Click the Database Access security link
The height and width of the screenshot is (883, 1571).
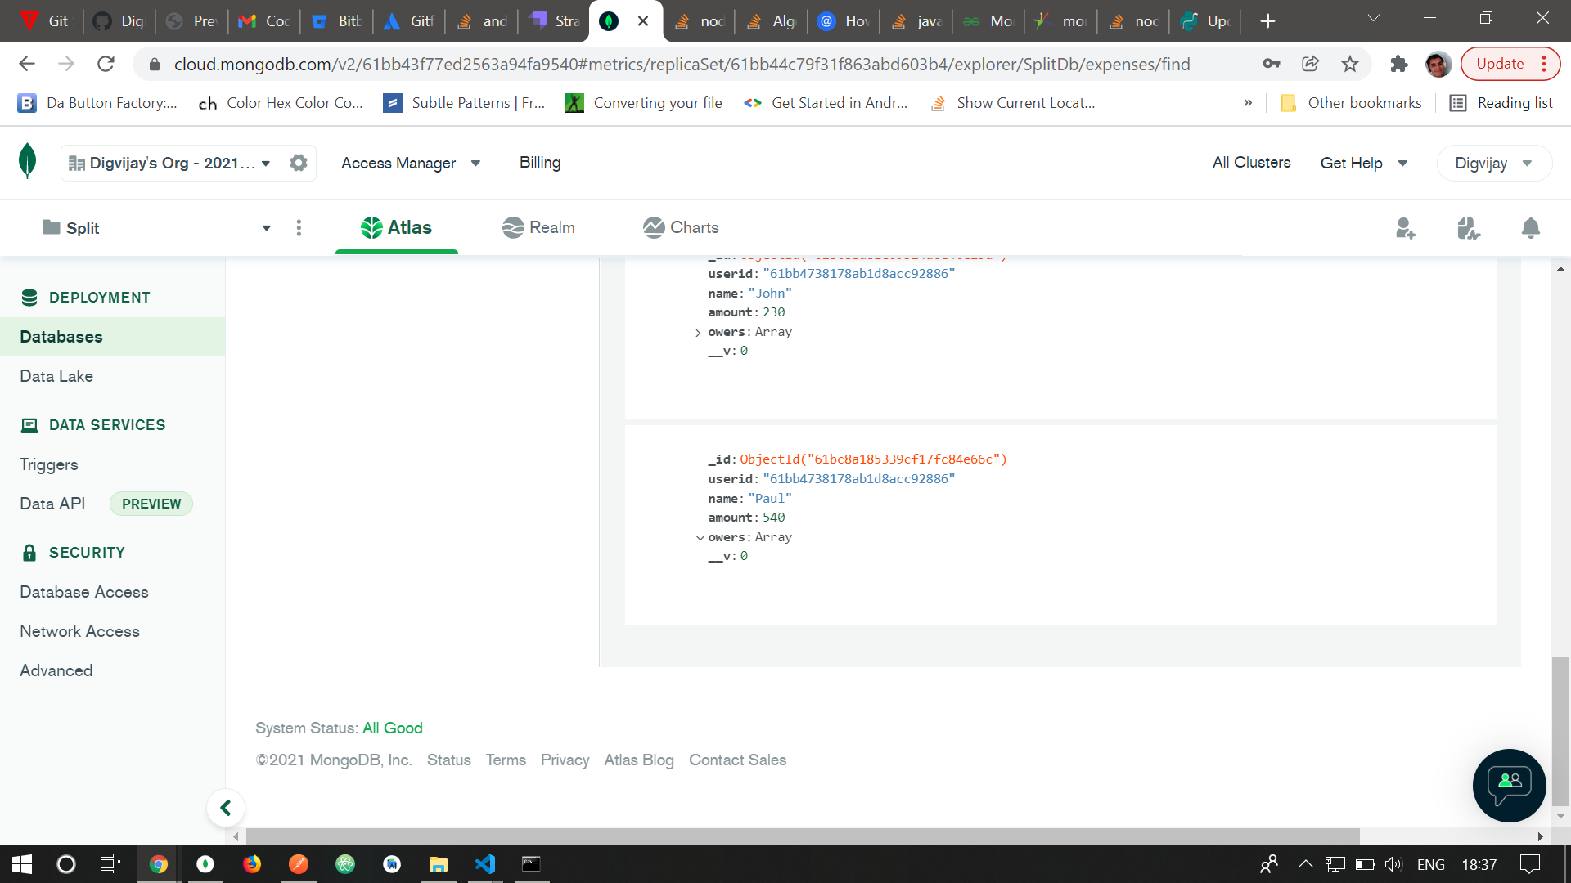tap(84, 592)
